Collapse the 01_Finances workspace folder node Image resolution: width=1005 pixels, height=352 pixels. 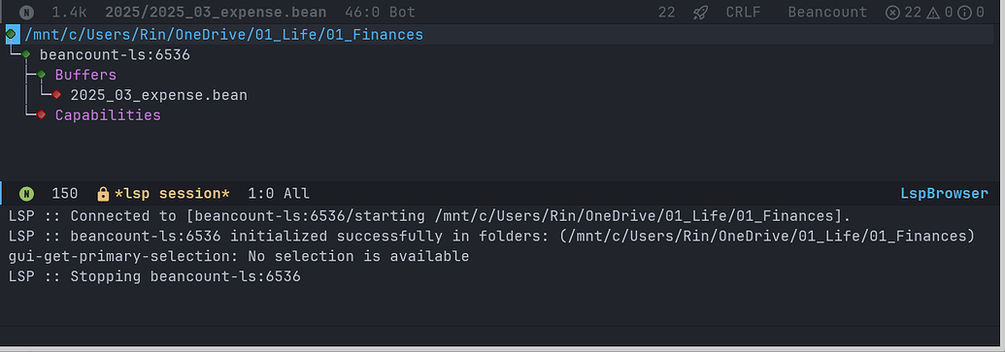12,35
